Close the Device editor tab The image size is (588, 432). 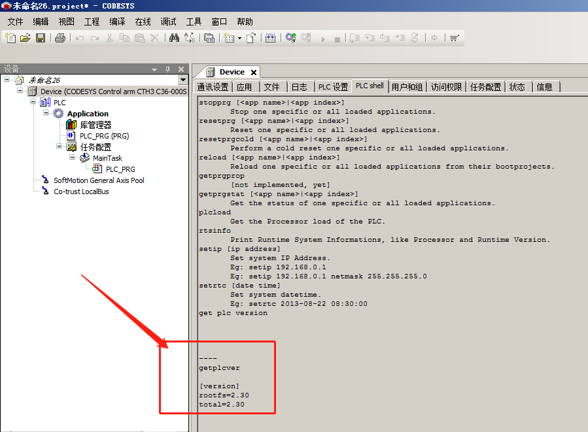click(254, 73)
